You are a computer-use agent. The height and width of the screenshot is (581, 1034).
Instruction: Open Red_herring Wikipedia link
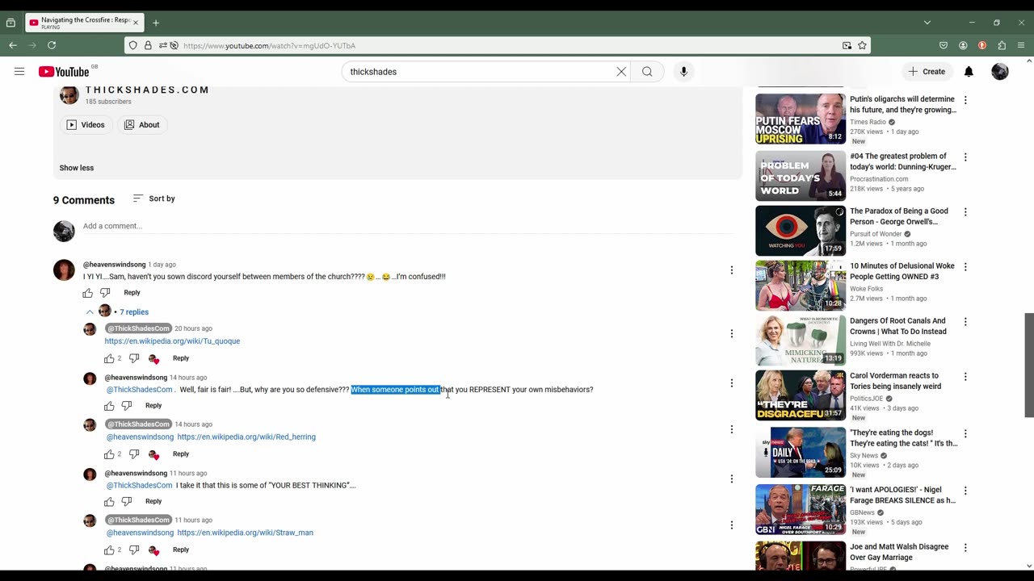pos(246,437)
